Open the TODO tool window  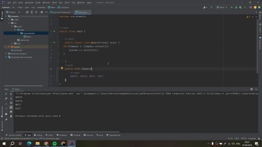[x=49, y=135]
